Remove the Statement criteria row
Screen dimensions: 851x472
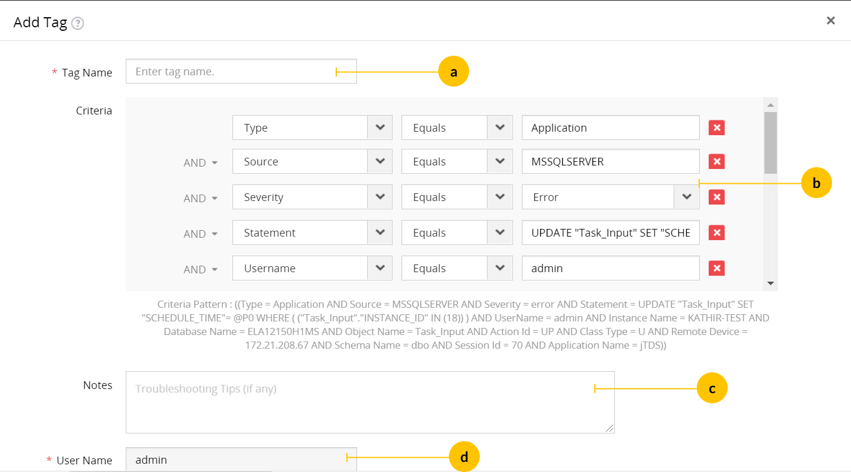coord(716,232)
